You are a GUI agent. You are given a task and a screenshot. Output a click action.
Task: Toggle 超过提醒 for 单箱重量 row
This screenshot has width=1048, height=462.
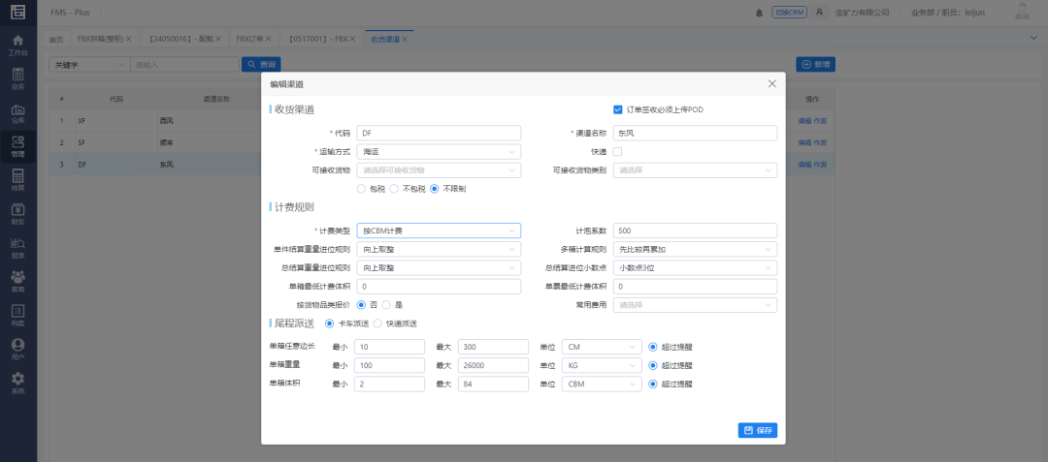[653, 365]
